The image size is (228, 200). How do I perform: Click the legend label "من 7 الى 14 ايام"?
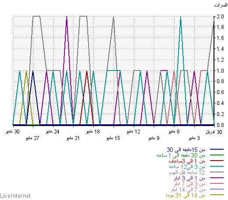tap(188, 189)
